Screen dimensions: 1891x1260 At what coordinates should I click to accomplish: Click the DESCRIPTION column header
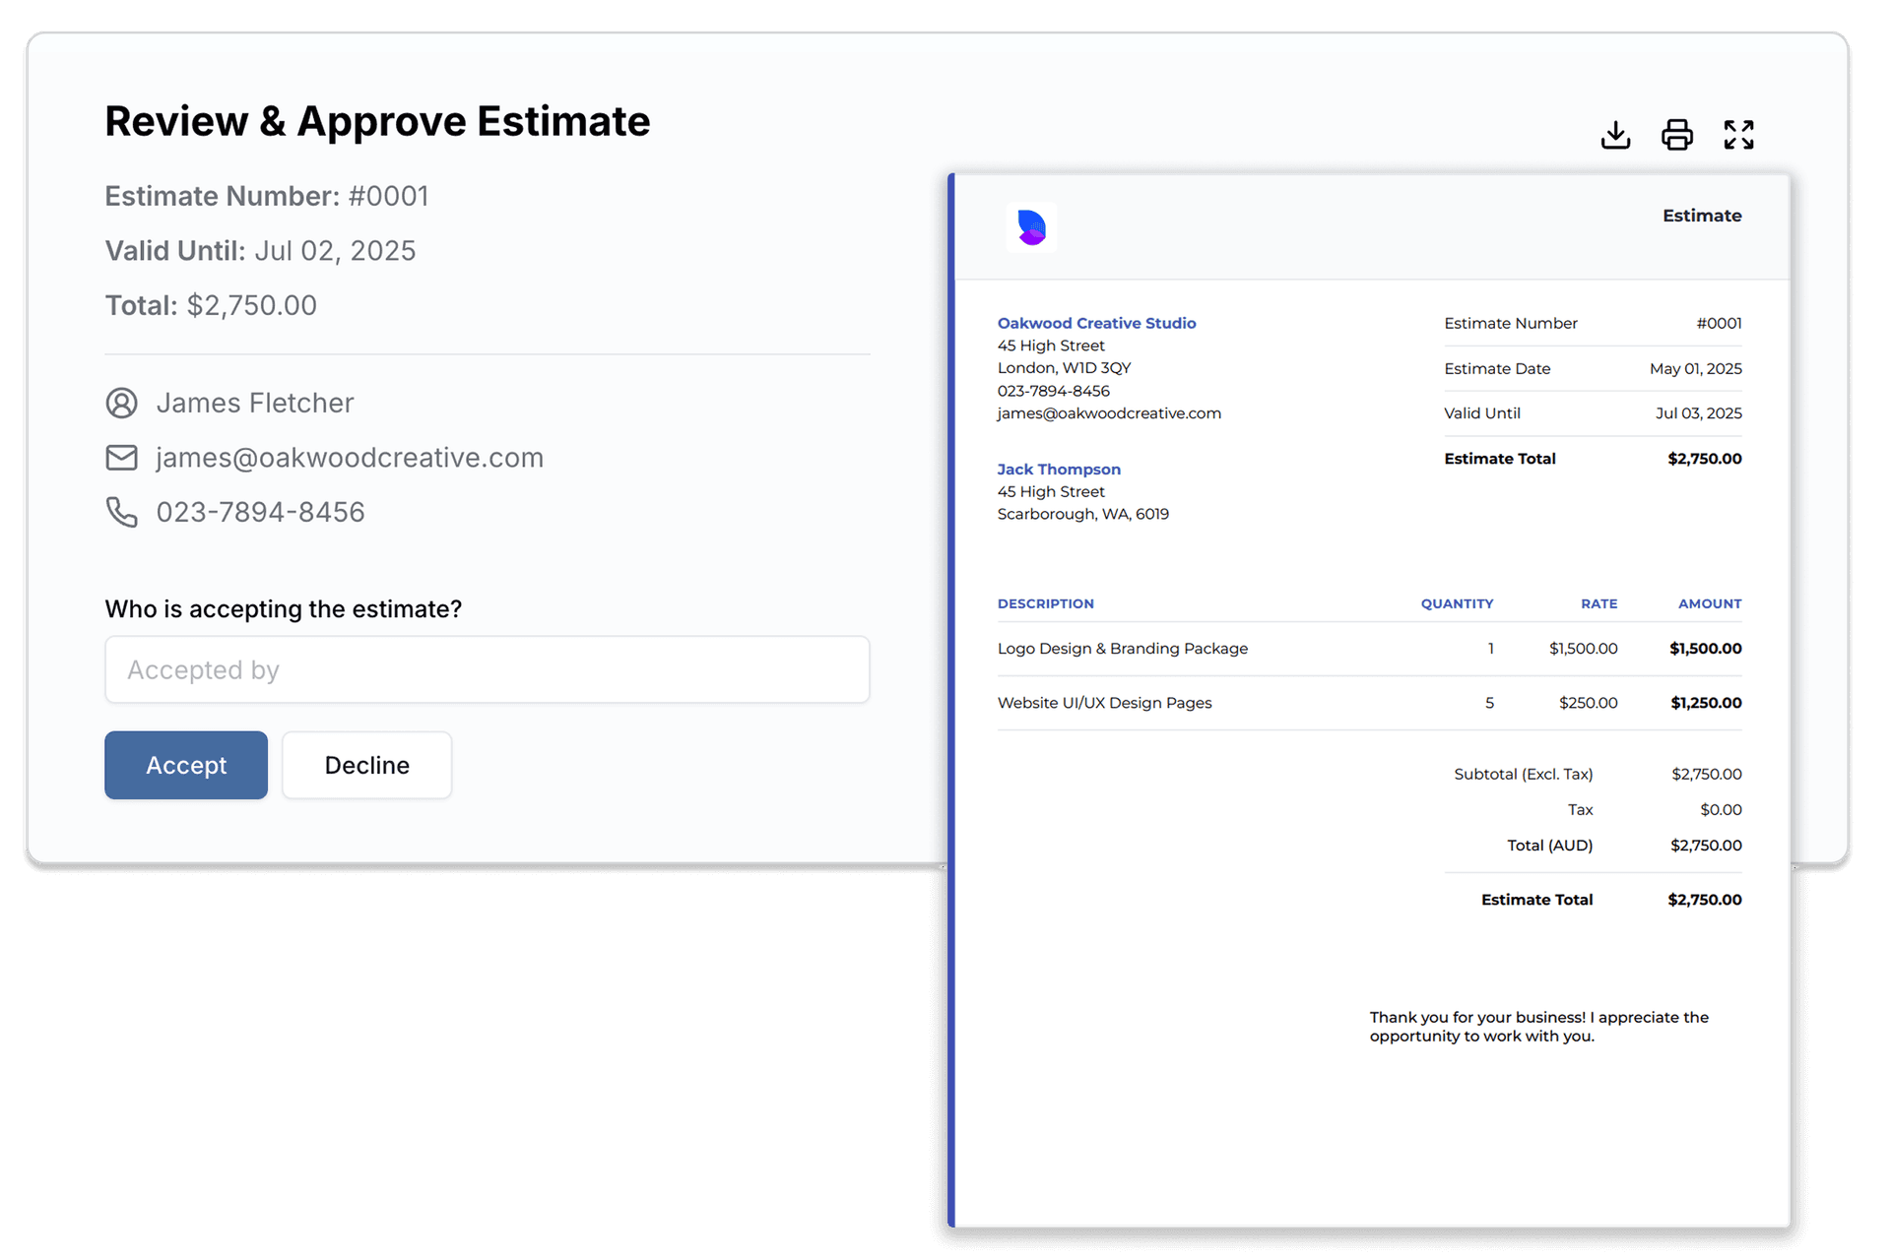(x=1045, y=603)
